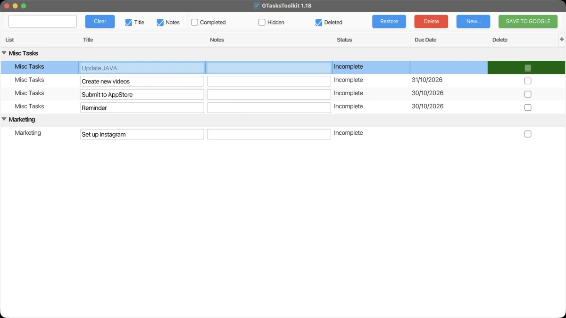Tick the delete checkbox for Reminder task
Image resolution: width=566 pixels, height=318 pixels.
point(528,107)
